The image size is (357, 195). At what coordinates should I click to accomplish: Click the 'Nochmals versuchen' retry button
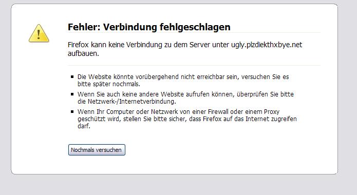97,150
